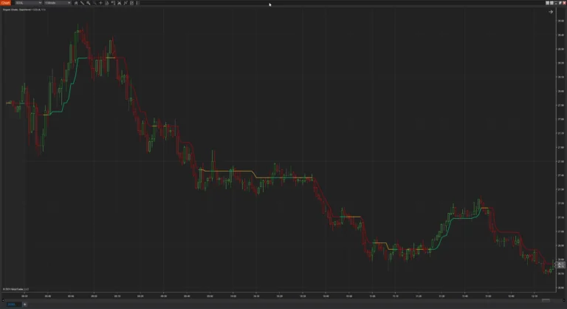Image resolution: width=567 pixels, height=309 pixels.
Task: Click the Supertrend indicator label text
Action: 24,10
